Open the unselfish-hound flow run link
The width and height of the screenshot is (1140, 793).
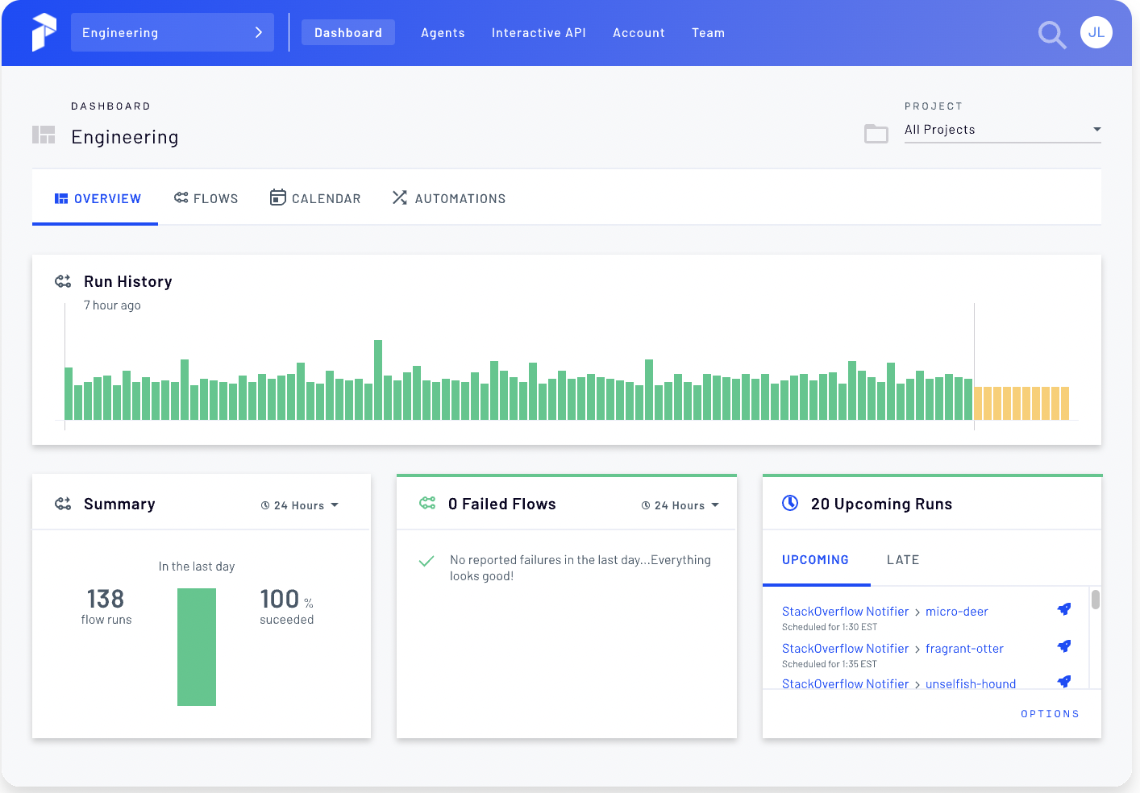pos(970,683)
